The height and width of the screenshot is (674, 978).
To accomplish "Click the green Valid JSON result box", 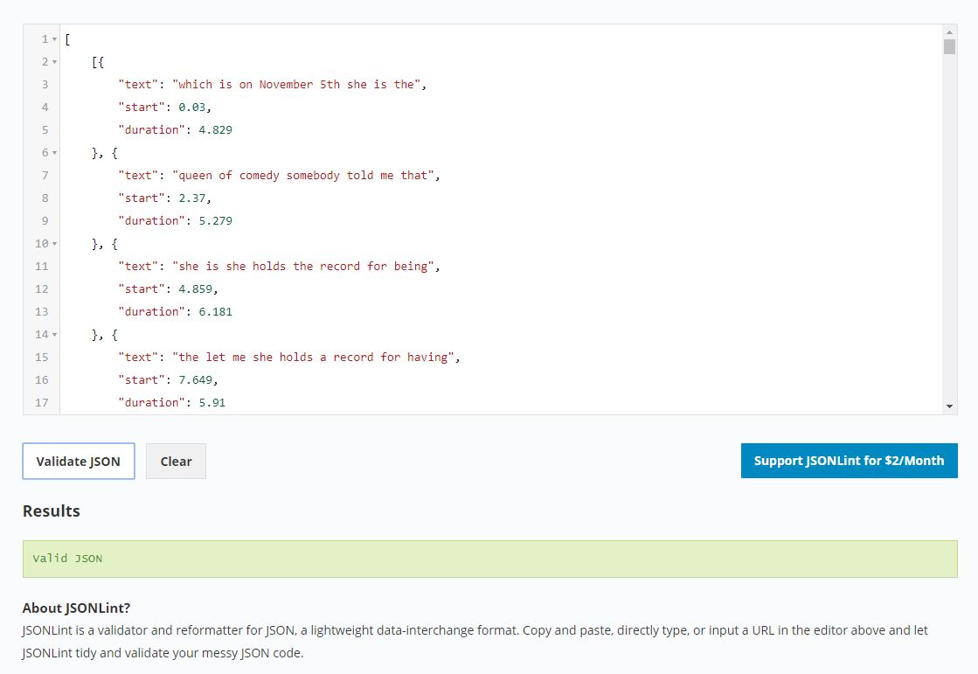I will pos(489,559).
